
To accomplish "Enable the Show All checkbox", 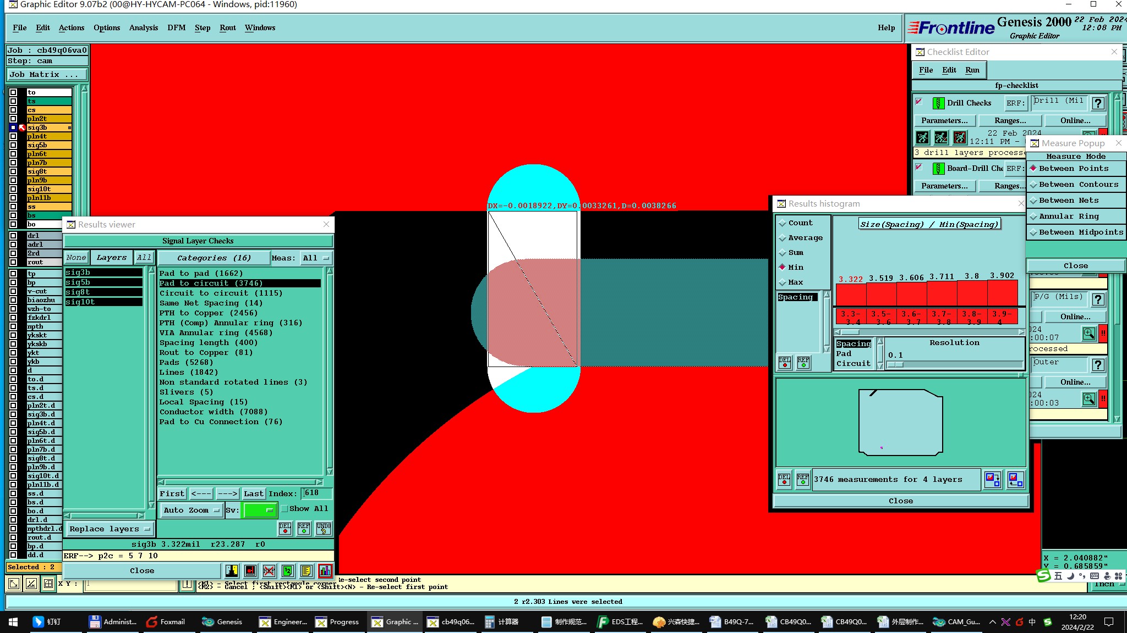I will coord(285,509).
